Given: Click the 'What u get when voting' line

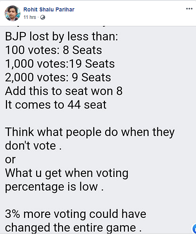Looking at the screenshot, I should pos(67,173).
